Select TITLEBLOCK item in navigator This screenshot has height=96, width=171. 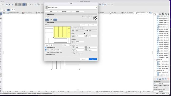pos(163,58)
